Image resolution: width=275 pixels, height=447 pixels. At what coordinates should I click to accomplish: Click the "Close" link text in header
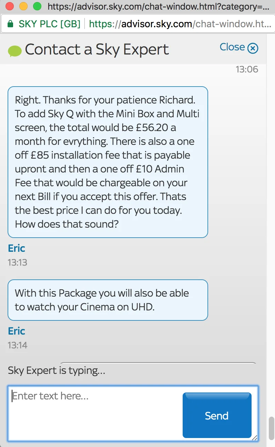232,47
